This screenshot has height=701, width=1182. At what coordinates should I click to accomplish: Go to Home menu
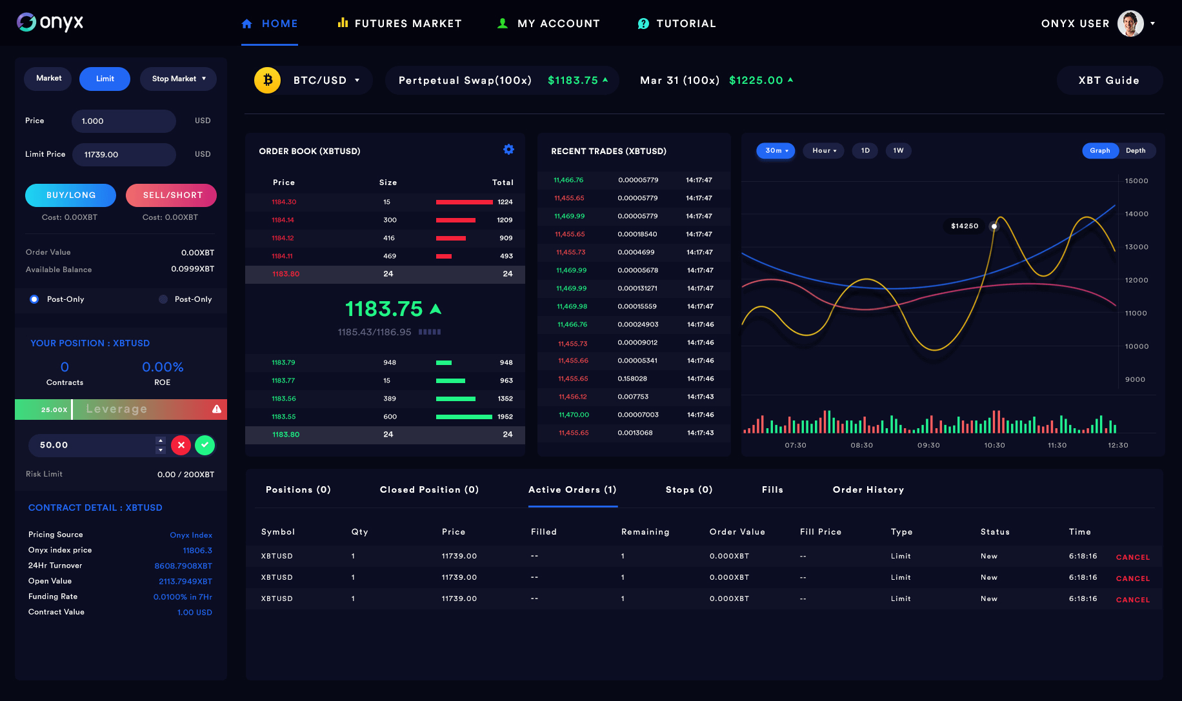coord(270,24)
